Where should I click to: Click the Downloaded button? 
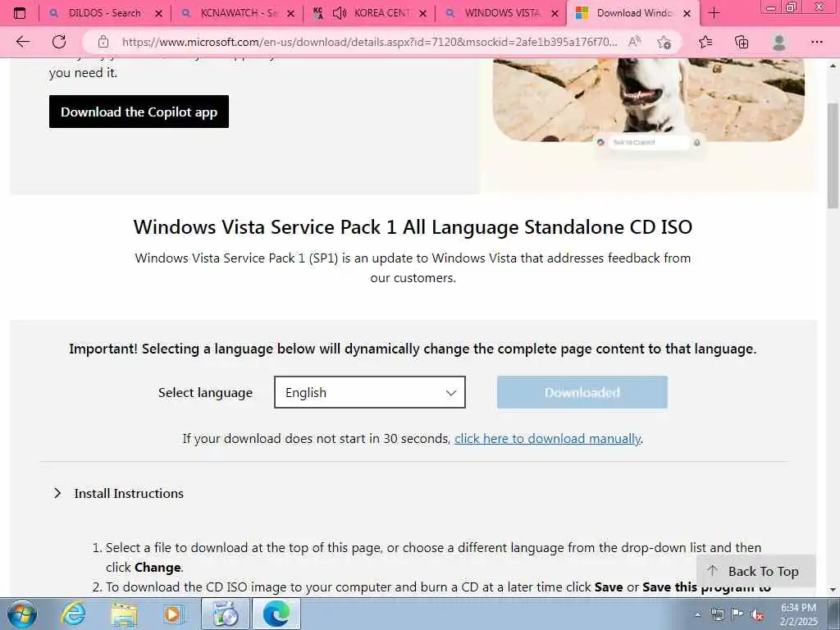[582, 392]
